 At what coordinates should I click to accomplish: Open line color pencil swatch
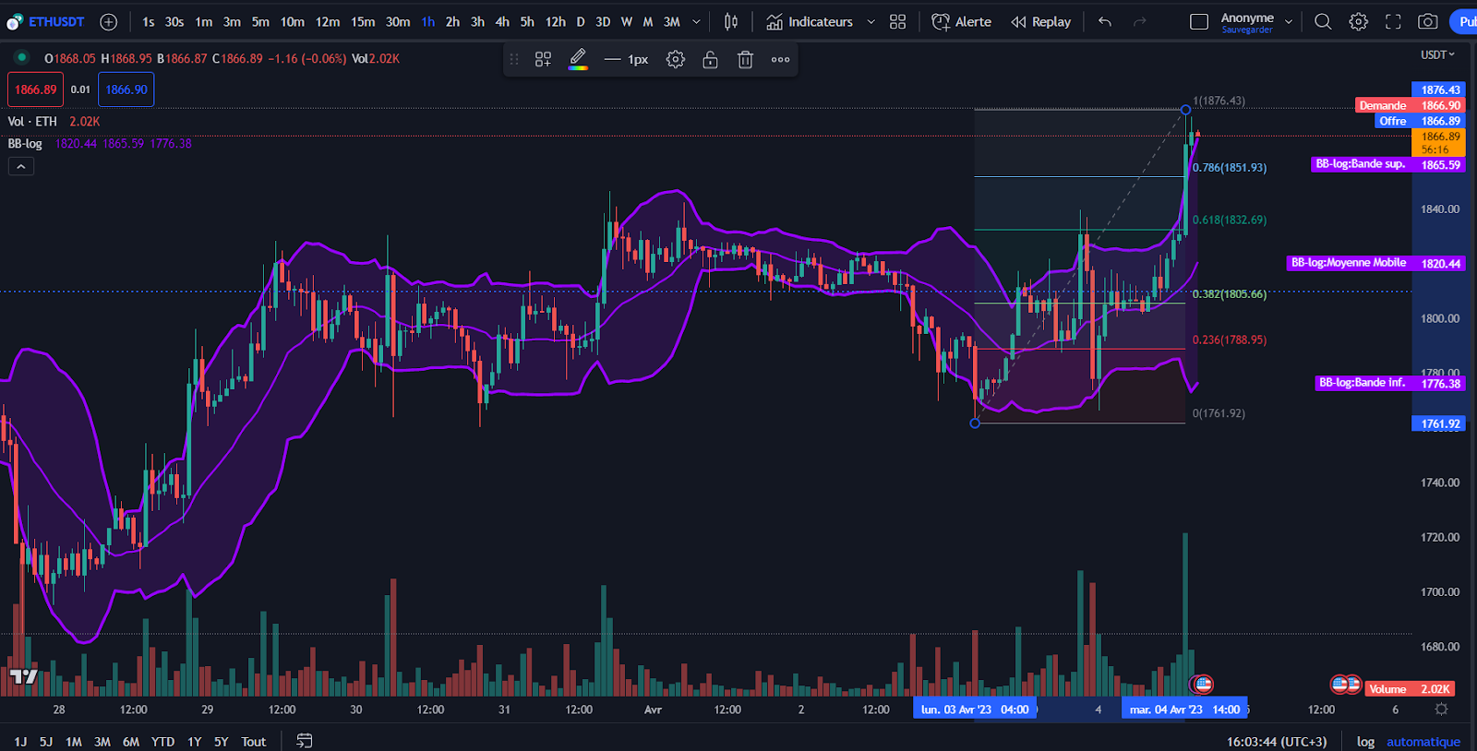578,59
